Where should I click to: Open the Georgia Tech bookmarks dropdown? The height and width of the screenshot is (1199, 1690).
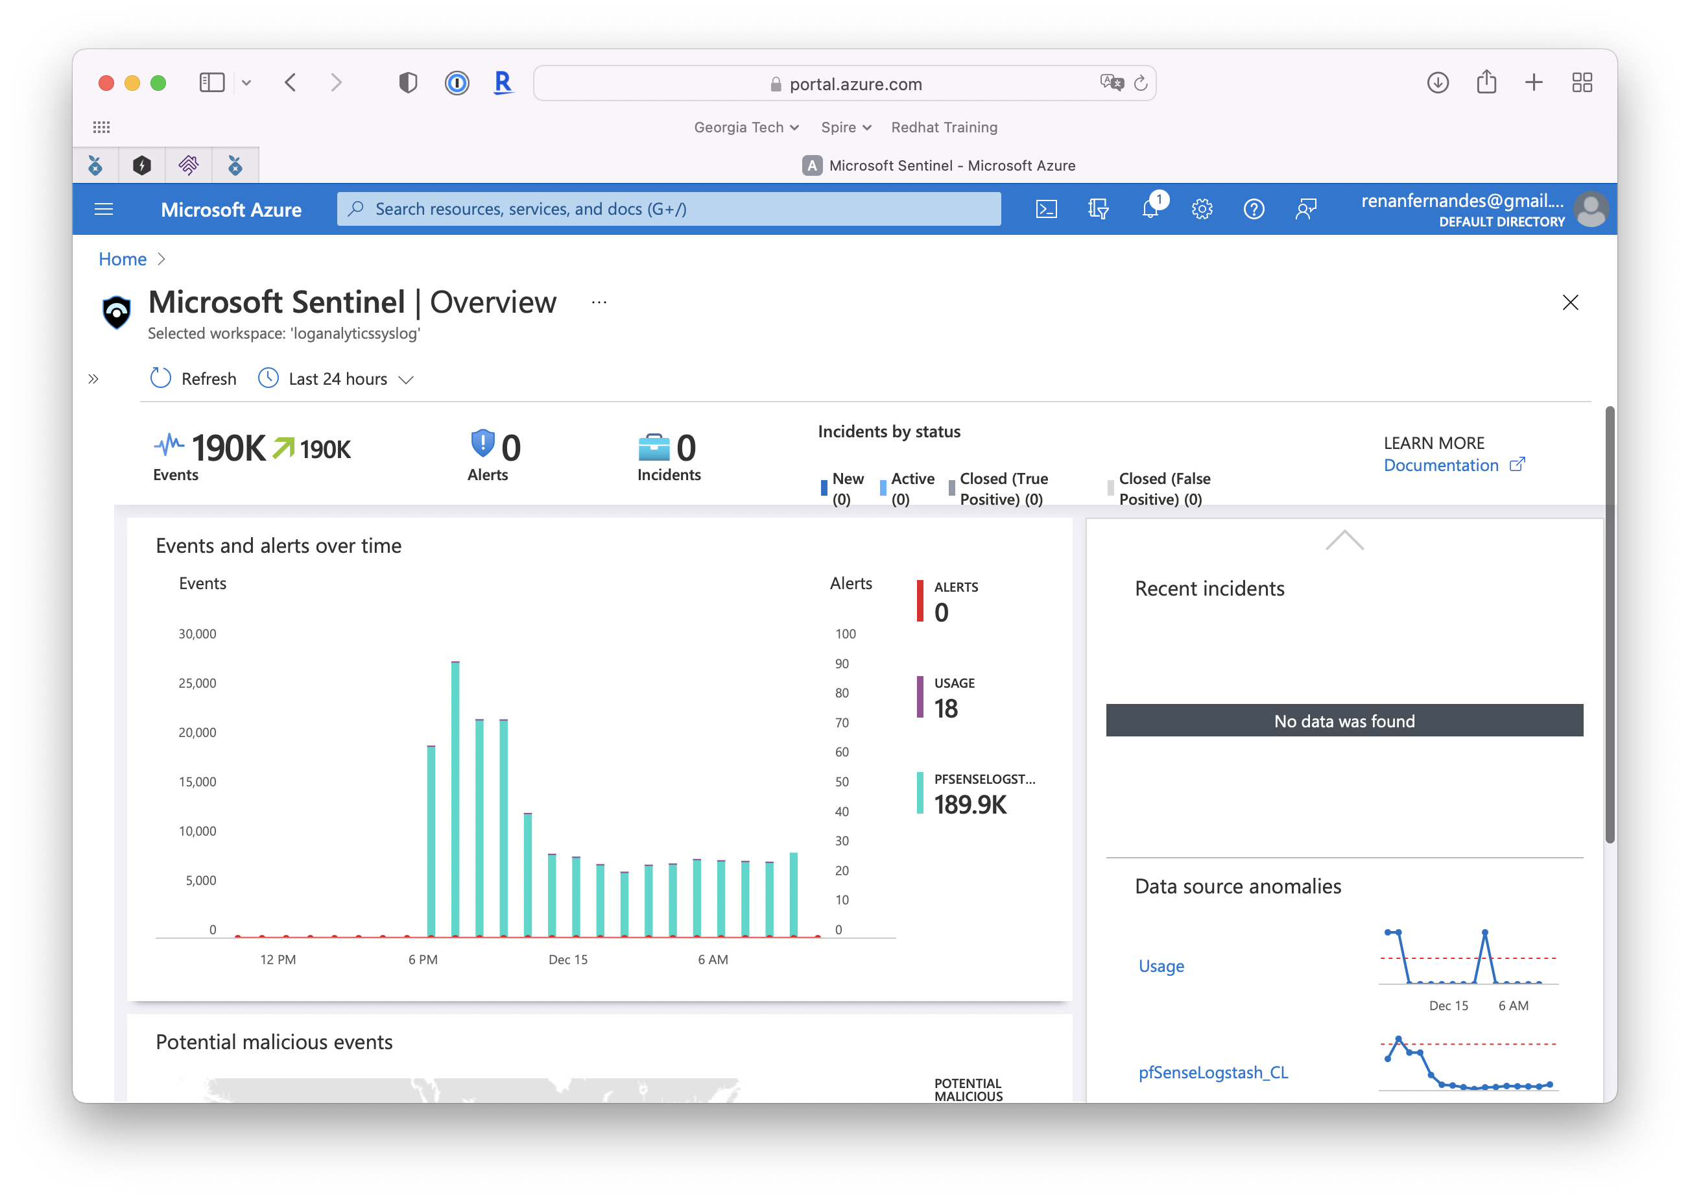(746, 127)
